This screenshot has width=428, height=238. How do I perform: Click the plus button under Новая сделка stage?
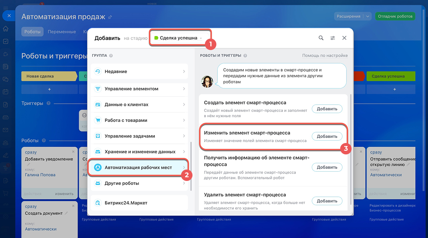coord(49,89)
